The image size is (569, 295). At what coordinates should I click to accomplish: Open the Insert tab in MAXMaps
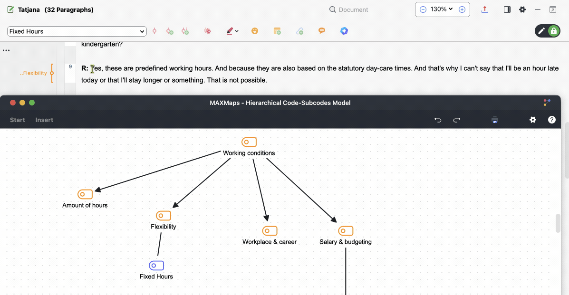click(x=44, y=120)
